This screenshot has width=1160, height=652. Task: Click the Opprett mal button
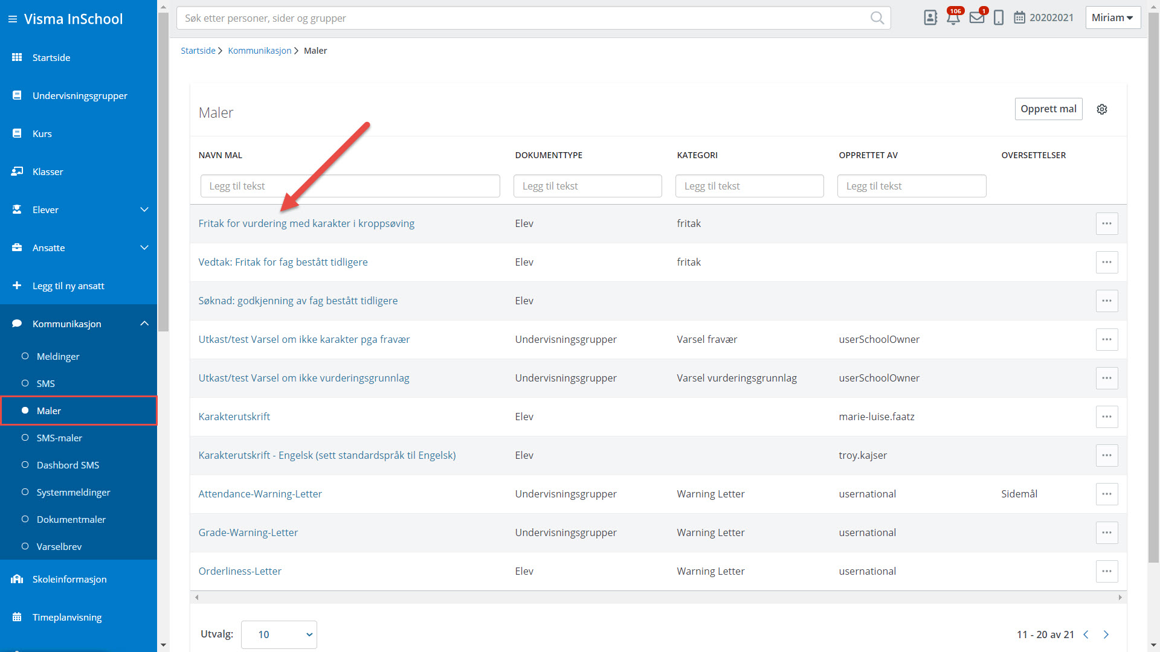click(1048, 109)
